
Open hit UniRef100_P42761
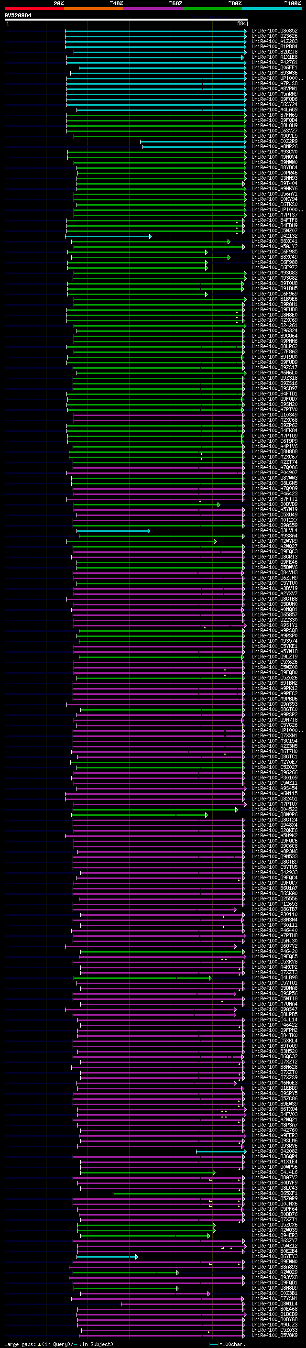coord(274,62)
